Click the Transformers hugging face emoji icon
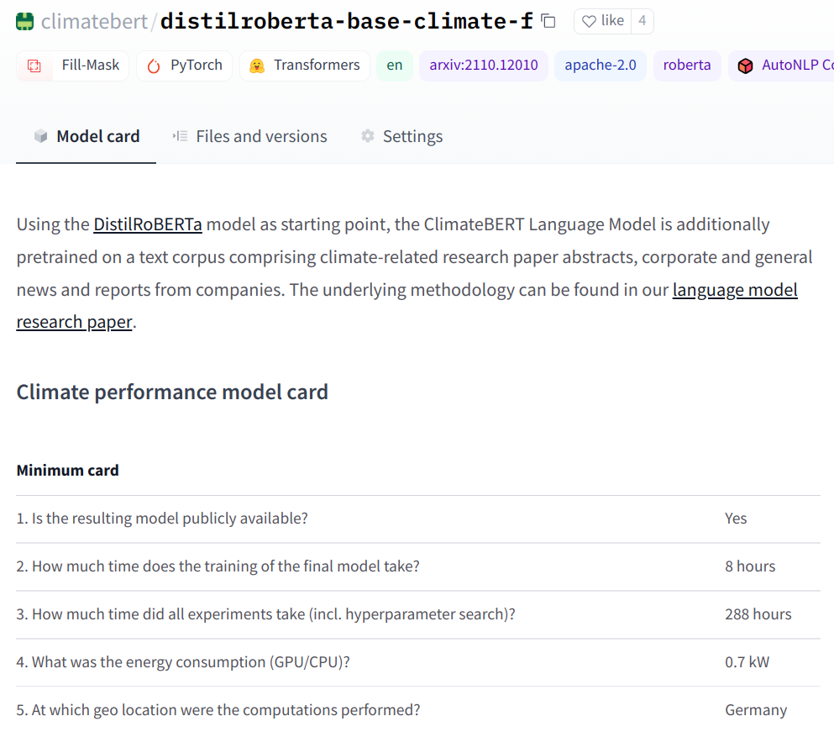This screenshot has height=753, width=834. coord(257,66)
